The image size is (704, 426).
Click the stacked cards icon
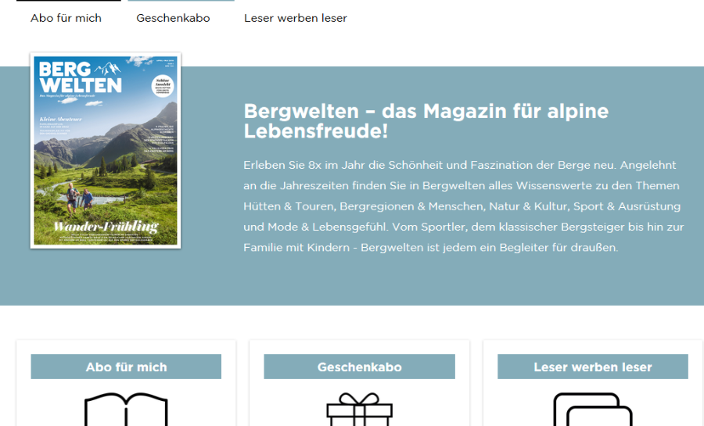tap(592, 410)
